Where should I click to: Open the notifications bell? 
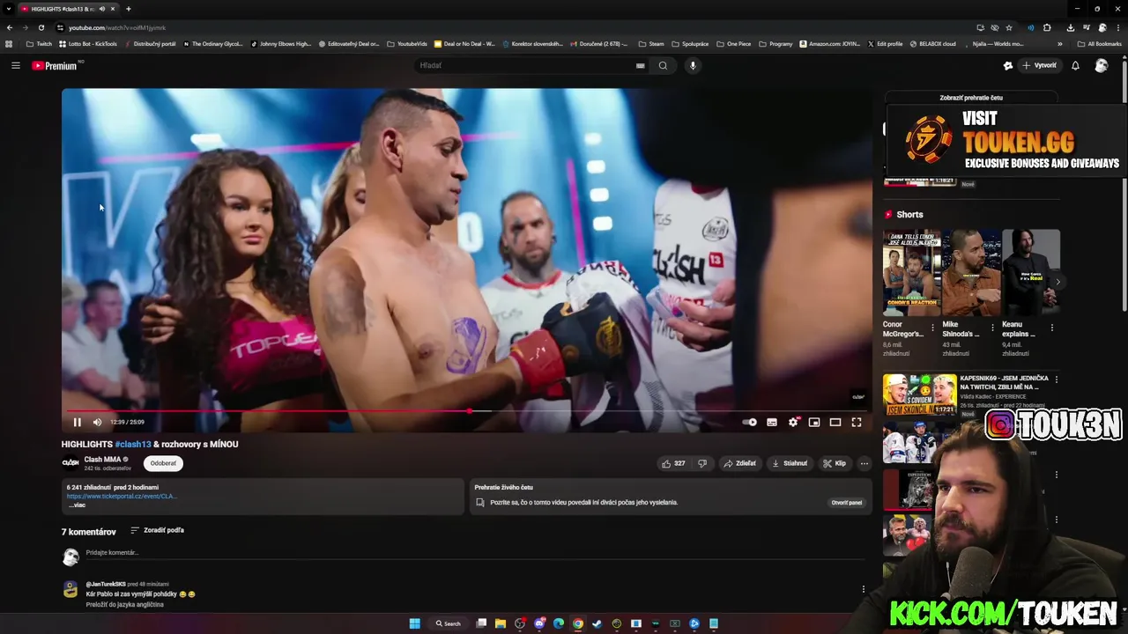tap(1075, 65)
